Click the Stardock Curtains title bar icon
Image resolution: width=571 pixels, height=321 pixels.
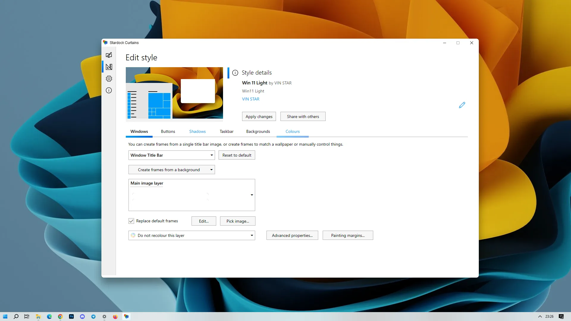tap(105, 43)
